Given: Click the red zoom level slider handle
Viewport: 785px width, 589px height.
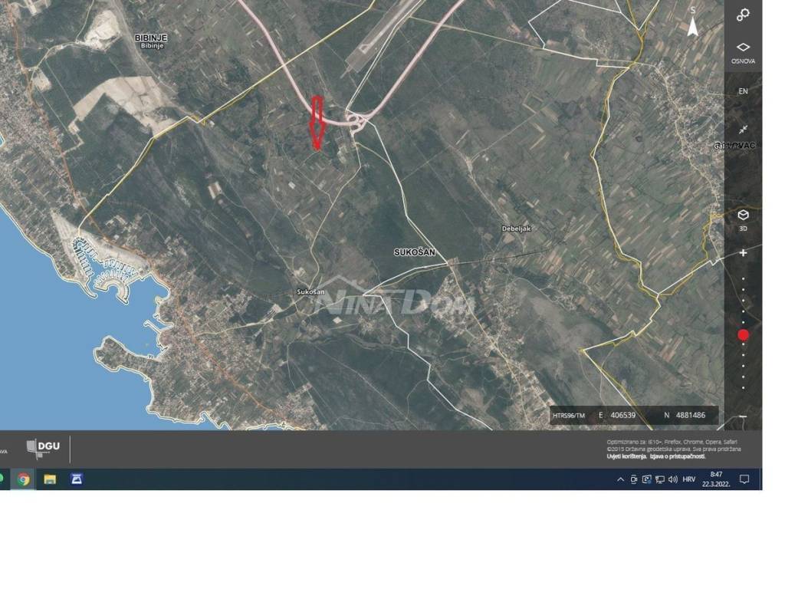Looking at the screenshot, I should (x=743, y=334).
